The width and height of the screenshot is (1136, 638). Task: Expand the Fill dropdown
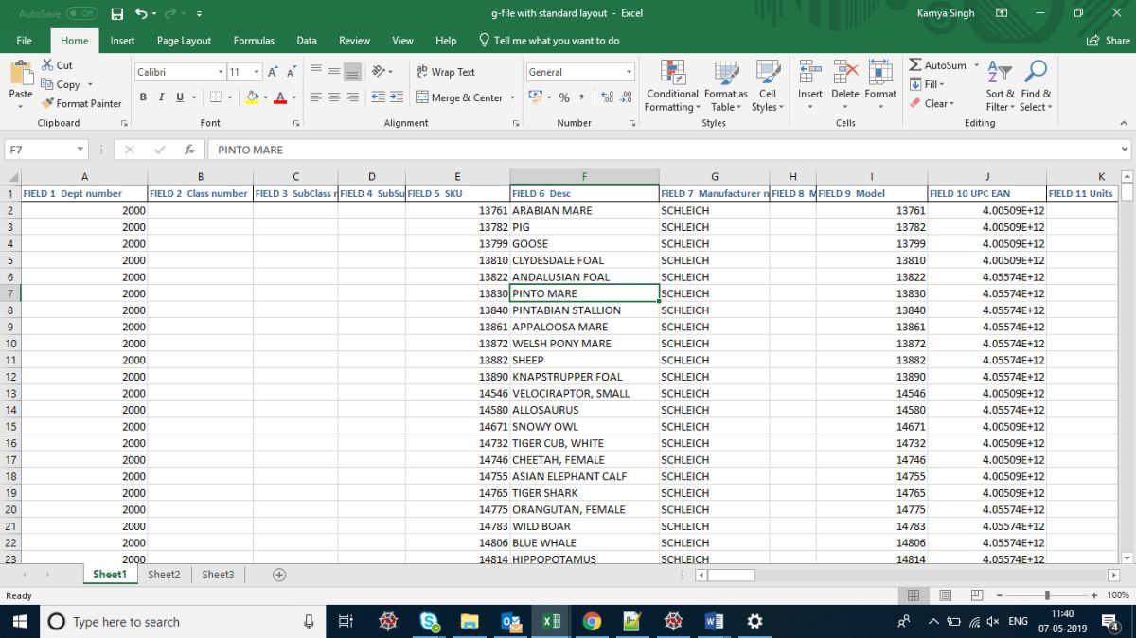pos(943,84)
